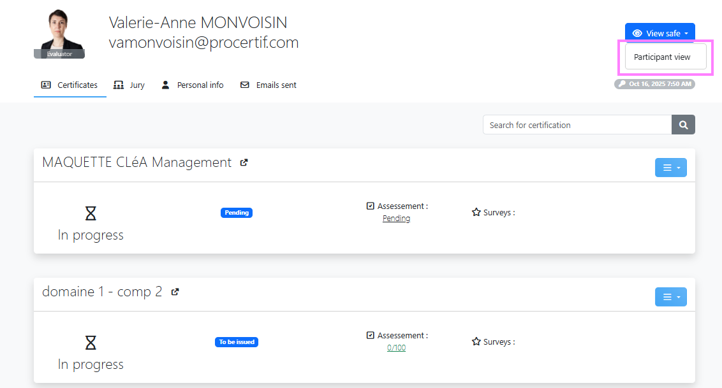Click the hourglass icon in domaine 1 - comp 2 card
Image resolution: width=722 pixels, height=388 pixels.
[x=91, y=343]
